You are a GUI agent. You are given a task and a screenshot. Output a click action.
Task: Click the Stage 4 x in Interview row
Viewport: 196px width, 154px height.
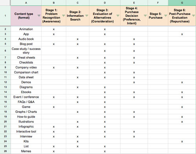[x=134, y=137]
